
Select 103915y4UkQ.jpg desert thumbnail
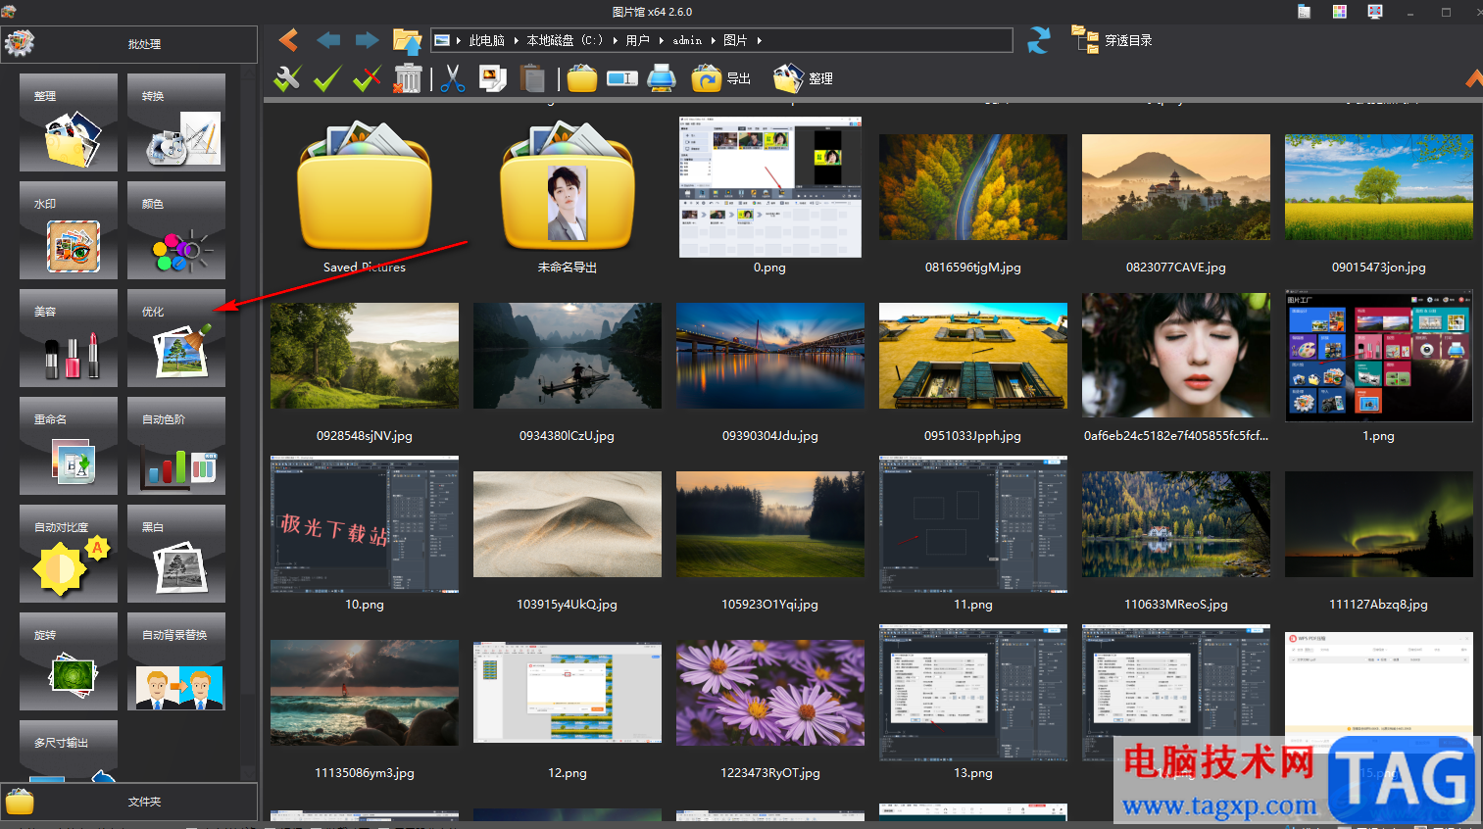(x=568, y=524)
